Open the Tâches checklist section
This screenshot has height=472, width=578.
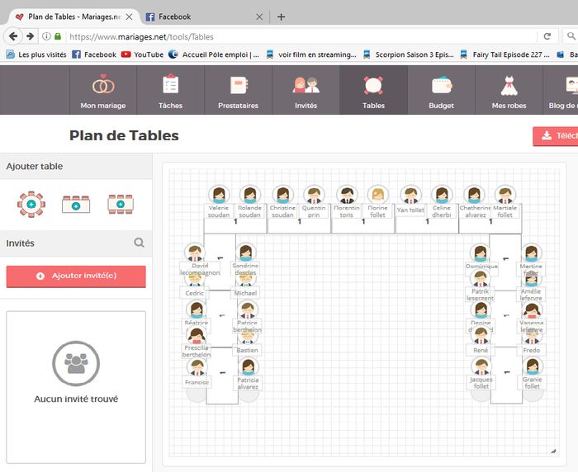(x=170, y=91)
